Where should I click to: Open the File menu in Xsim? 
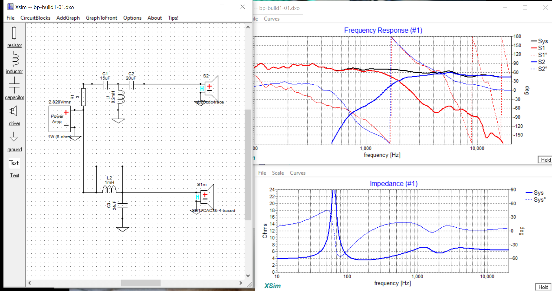(x=10, y=18)
